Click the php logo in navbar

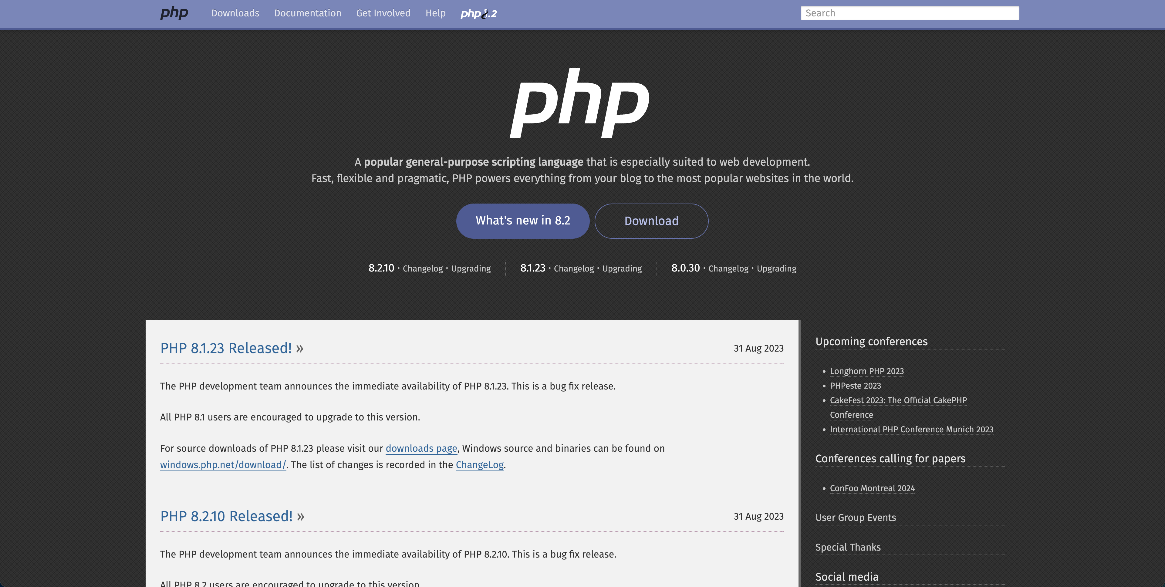click(174, 13)
